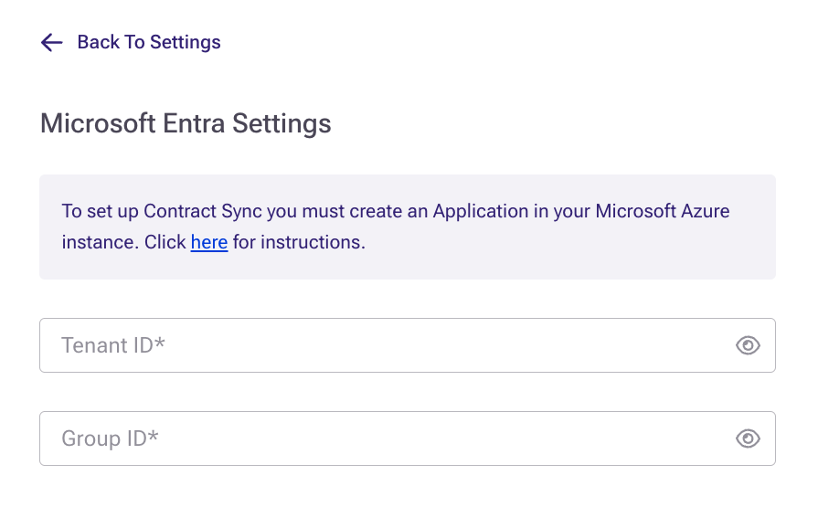Focus the Group ID input field
This screenshot has height=507, width=818.
point(384,438)
